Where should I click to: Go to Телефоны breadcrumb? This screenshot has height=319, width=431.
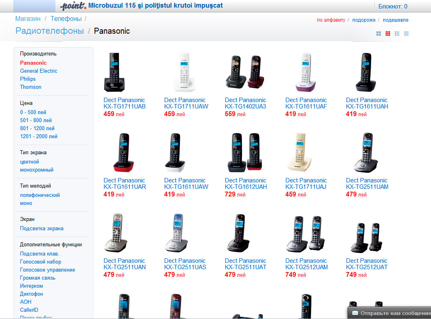(x=66, y=19)
